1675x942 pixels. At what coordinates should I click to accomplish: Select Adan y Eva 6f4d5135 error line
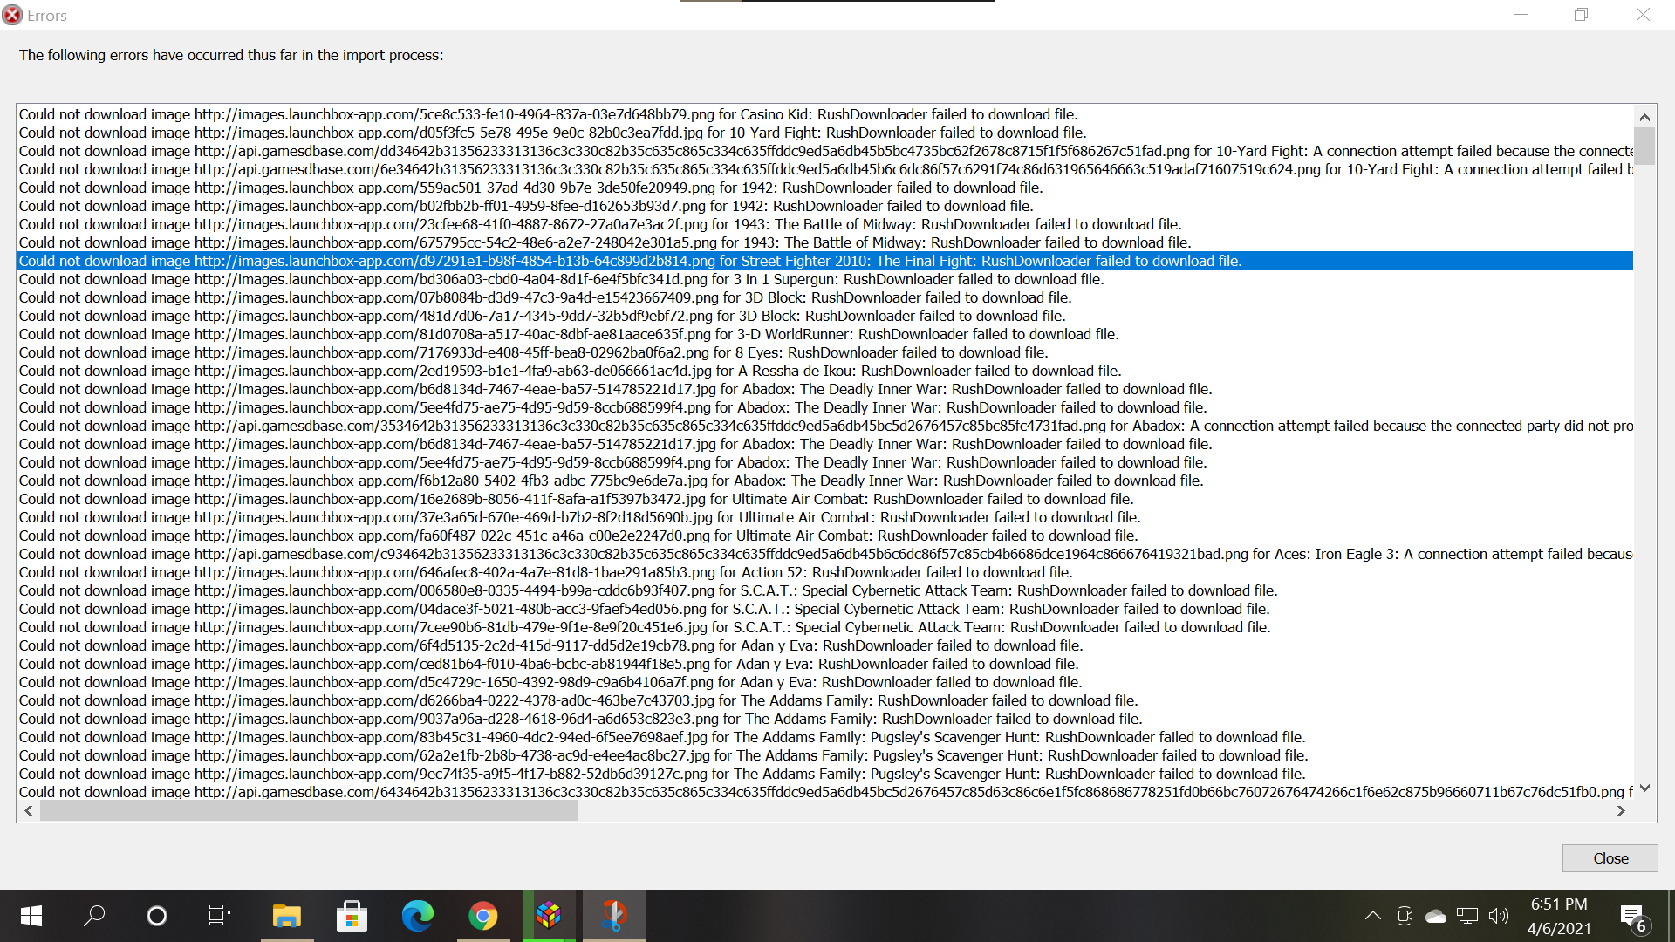pyautogui.click(x=825, y=645)
